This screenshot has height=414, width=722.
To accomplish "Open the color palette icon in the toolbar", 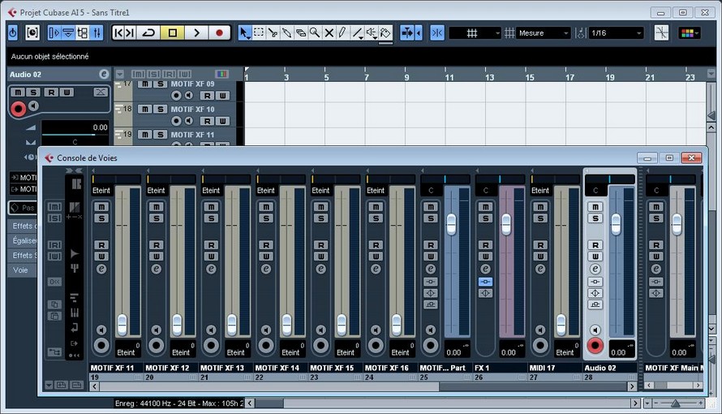I will 691,32.
